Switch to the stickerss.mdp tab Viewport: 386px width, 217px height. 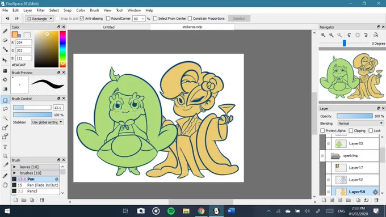click(192, 27)
